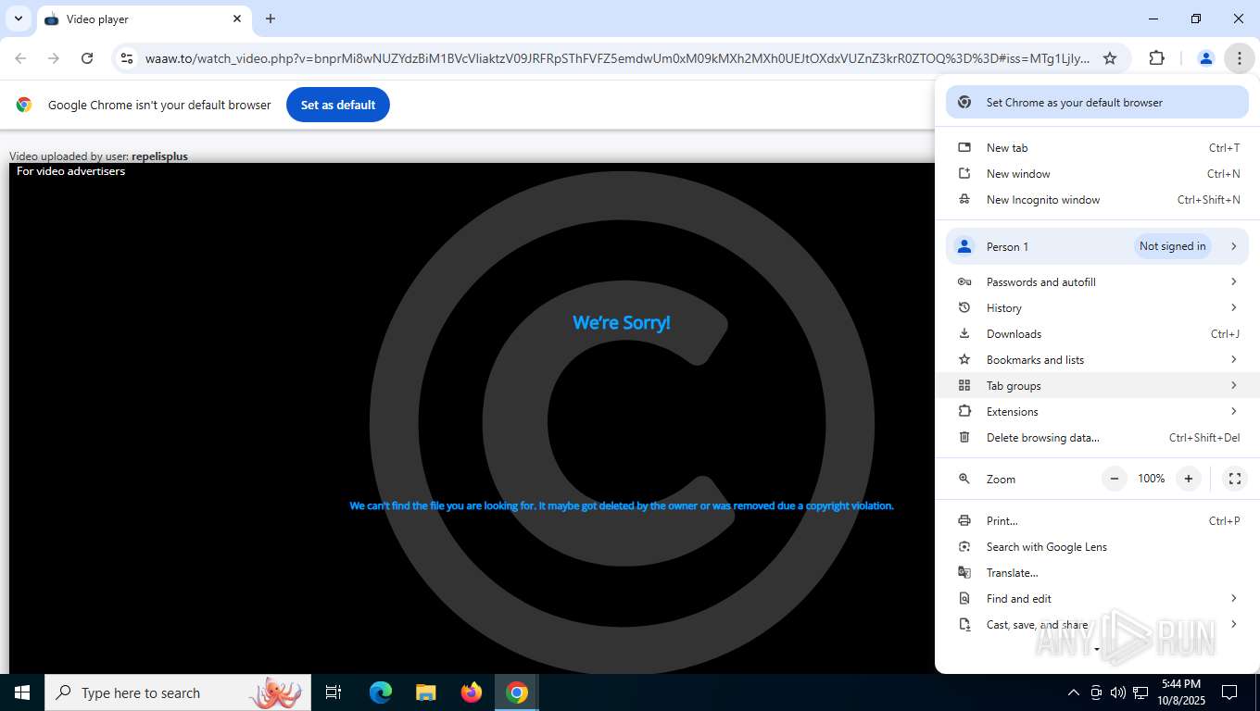
Task: Open the volume speaker tray icon
Action: (x=1117, y=692)
